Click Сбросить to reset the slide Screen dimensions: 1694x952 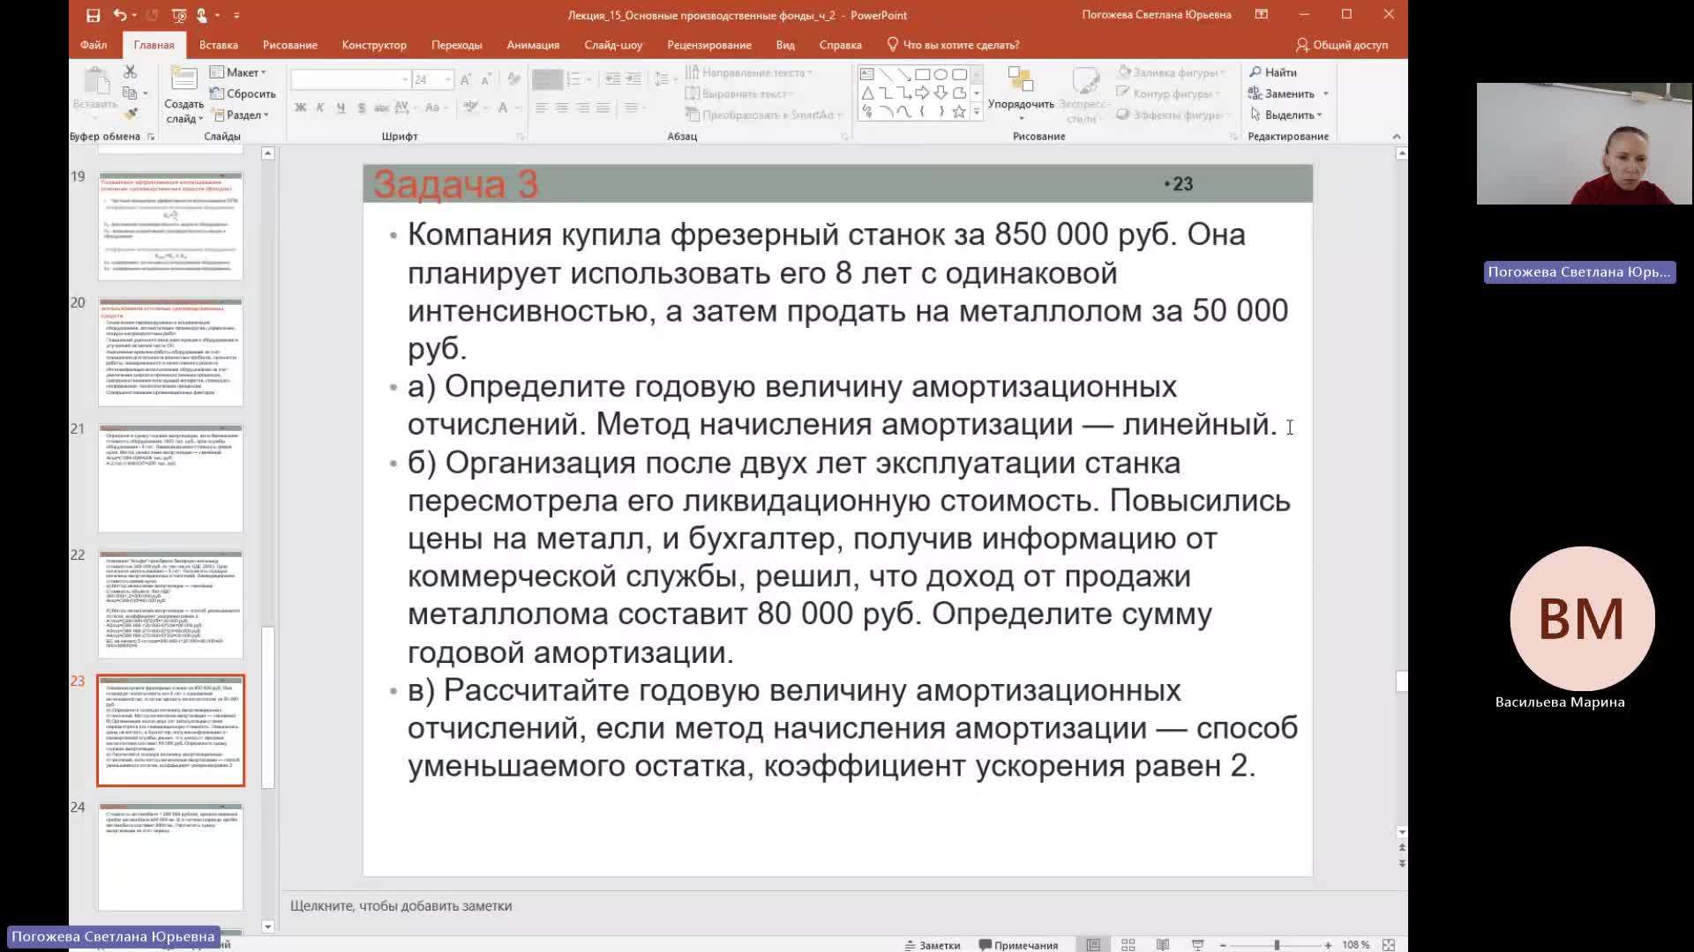click(243, 93)
